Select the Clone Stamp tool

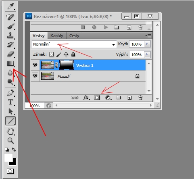pos(10,35)
